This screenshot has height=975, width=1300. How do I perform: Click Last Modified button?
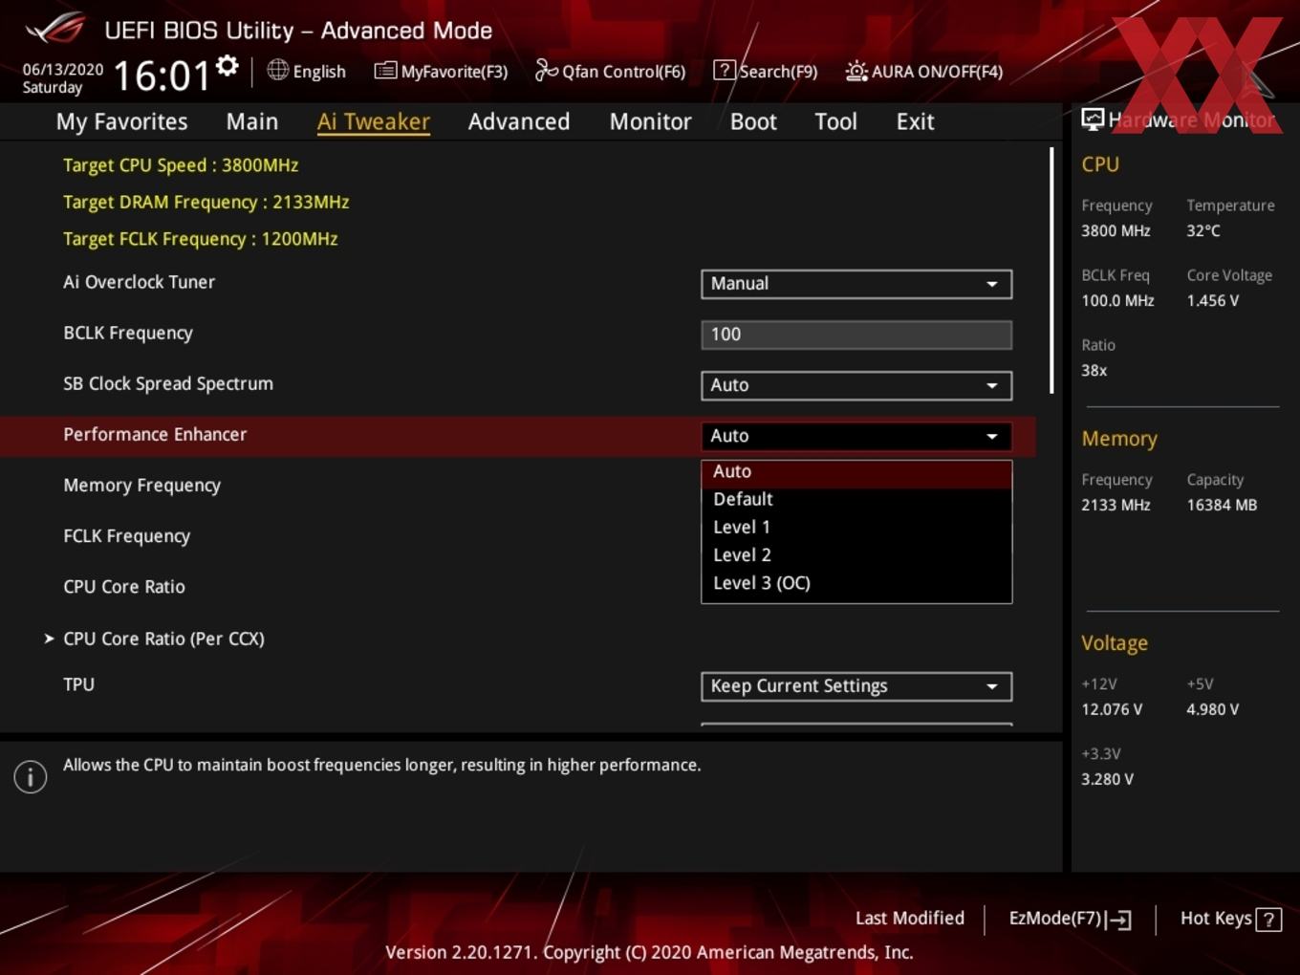909,918
